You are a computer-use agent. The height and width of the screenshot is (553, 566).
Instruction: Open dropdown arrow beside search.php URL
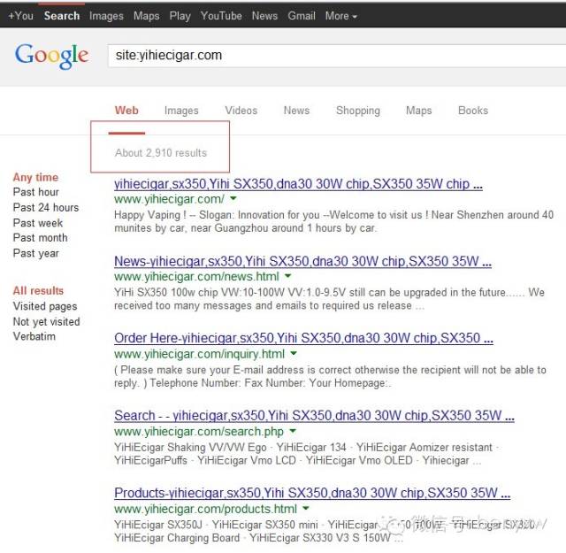[x=293, y=431]
